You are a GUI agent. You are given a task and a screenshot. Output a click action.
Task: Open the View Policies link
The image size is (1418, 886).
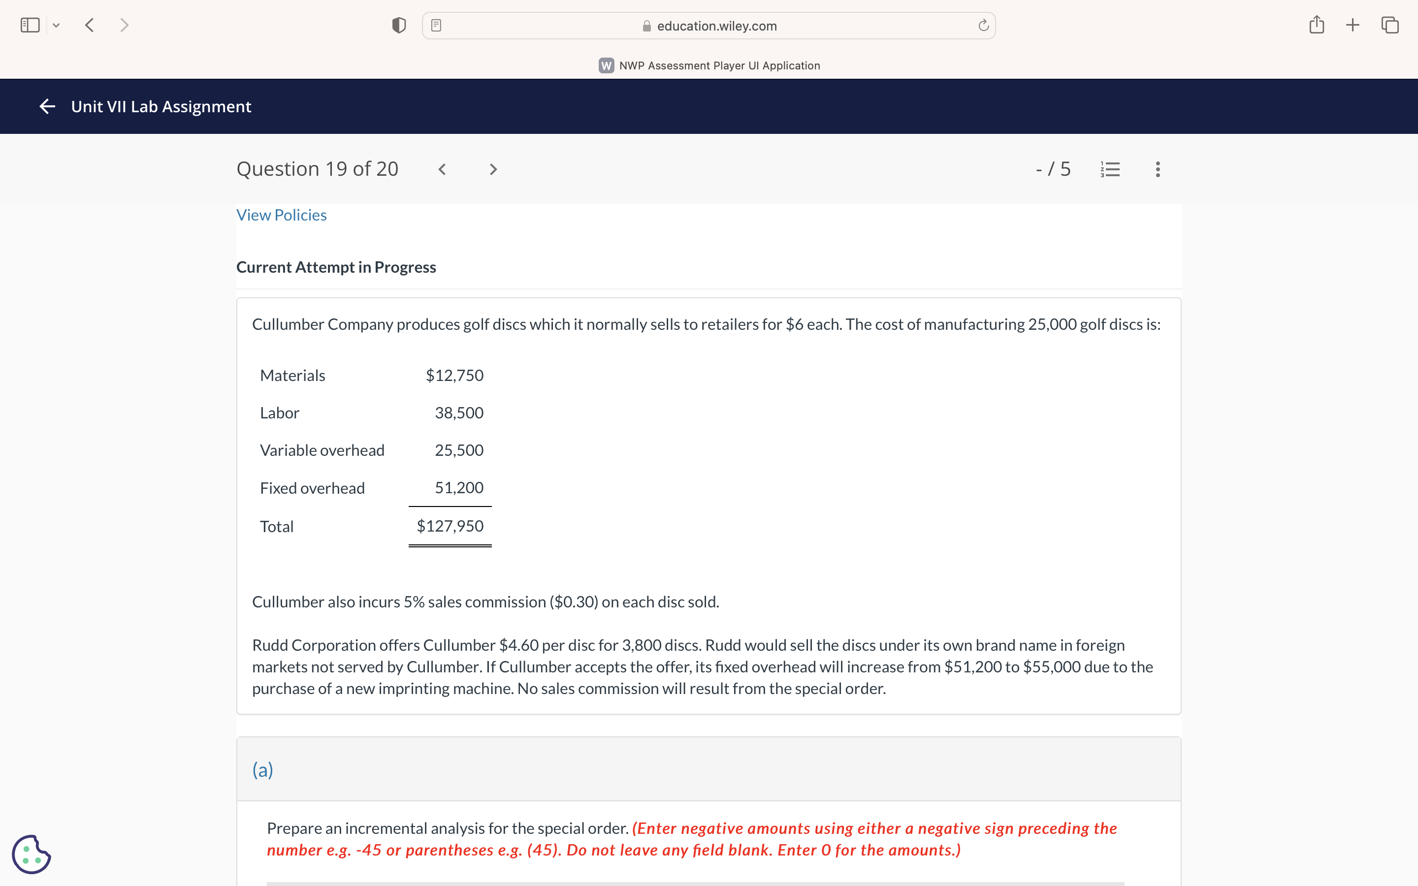[x=281, y=215]
